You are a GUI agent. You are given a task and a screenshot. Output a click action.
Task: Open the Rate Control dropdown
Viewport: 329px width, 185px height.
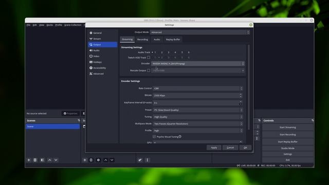[198, 88]
